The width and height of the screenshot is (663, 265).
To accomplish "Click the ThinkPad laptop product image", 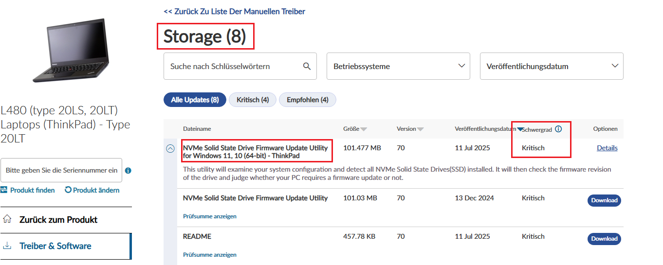I will (71, 51).
